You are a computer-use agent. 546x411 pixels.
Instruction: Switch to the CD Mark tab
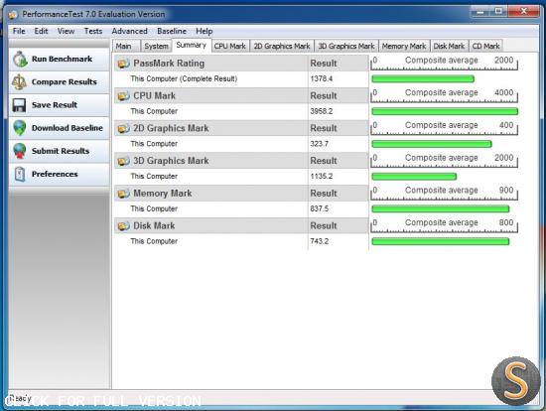[485, 46]
